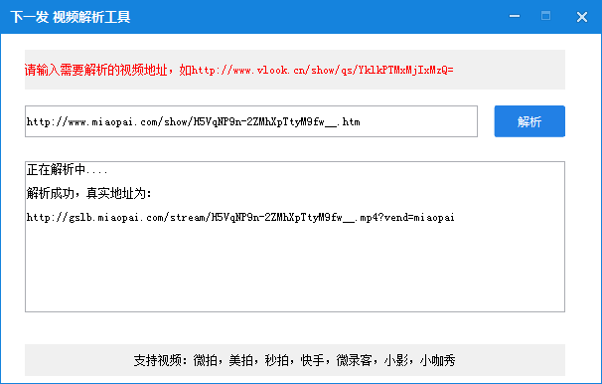
Task: Click the example vlook.cn URL in hint
Action: coord(323,70)
